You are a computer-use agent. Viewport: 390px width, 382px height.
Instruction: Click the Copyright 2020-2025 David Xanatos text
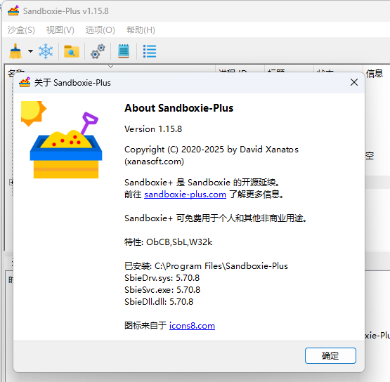[212, 155]
